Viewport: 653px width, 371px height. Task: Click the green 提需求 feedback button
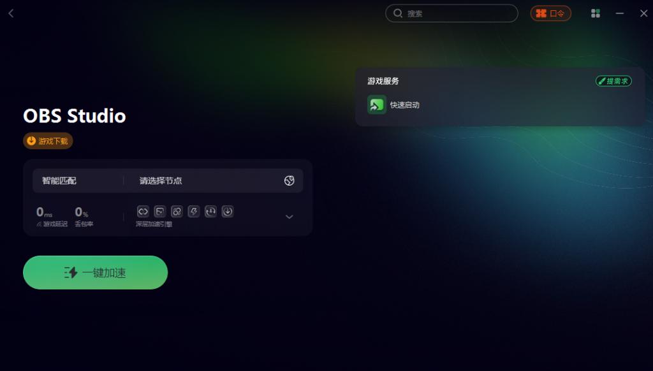[x=613, y=81]
